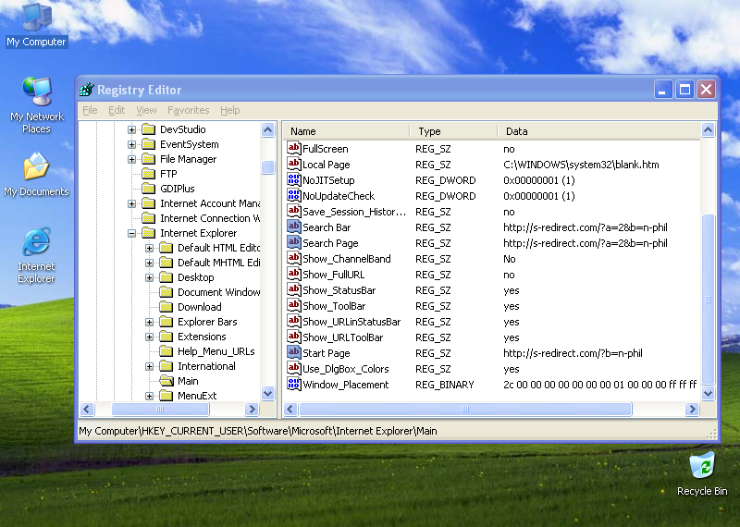Expand the Extensions key
The width and height of the screenshot is (740, 527).
click(149, 337)
